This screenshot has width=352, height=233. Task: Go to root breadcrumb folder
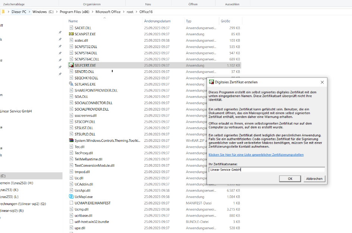(130, 12)
